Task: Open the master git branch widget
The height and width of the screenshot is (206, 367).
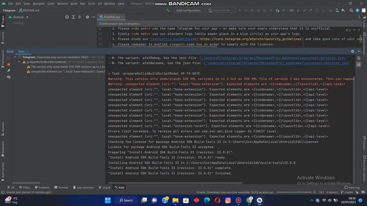Action: pyautogui.click(x=347, y=192)
